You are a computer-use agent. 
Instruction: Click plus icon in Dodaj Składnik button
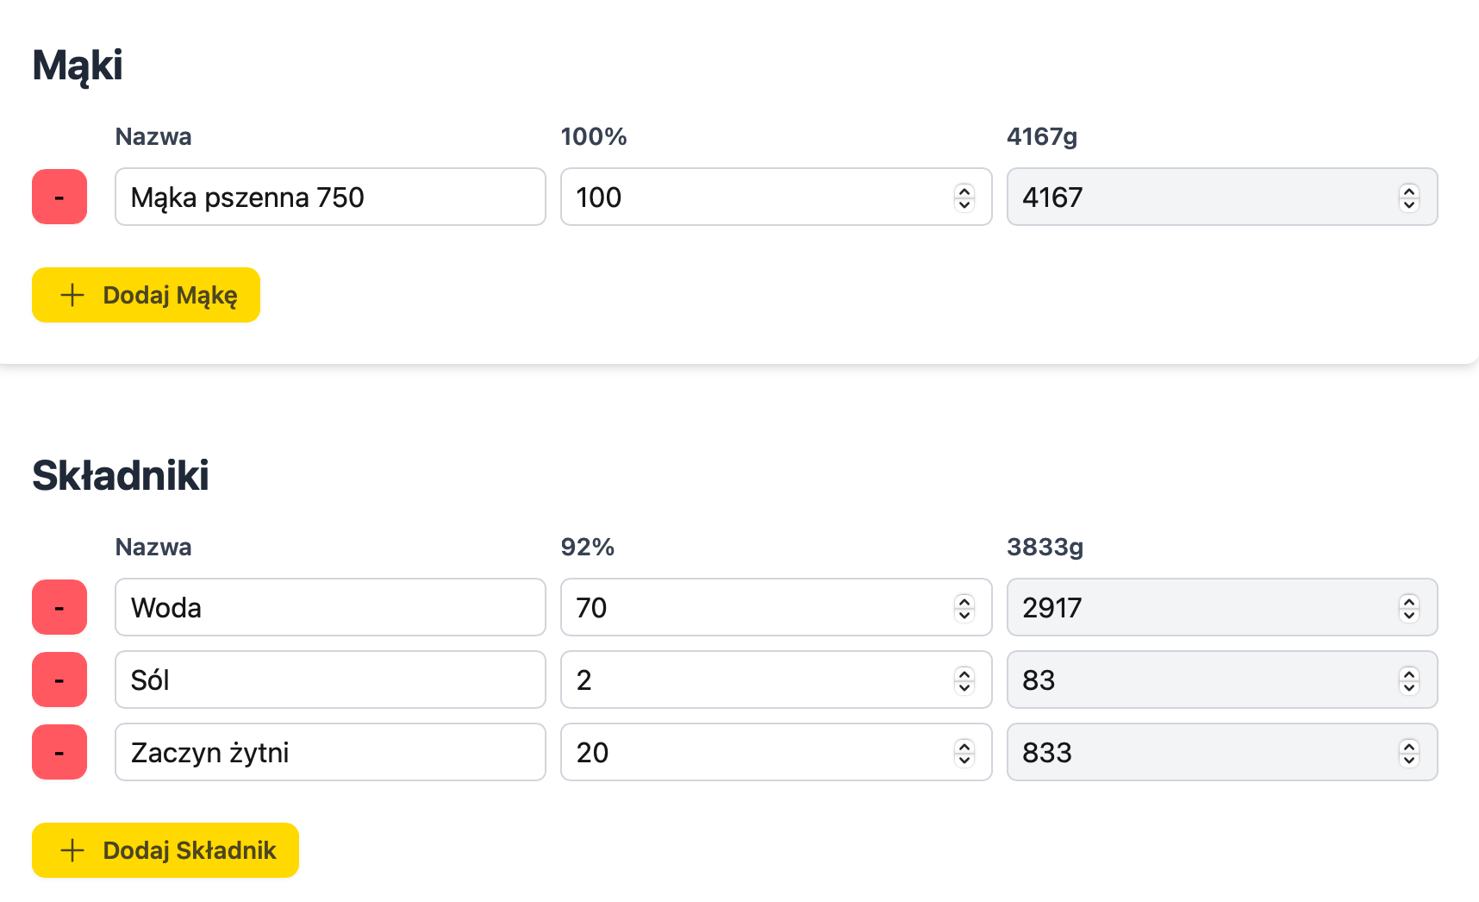coord(72,850)
